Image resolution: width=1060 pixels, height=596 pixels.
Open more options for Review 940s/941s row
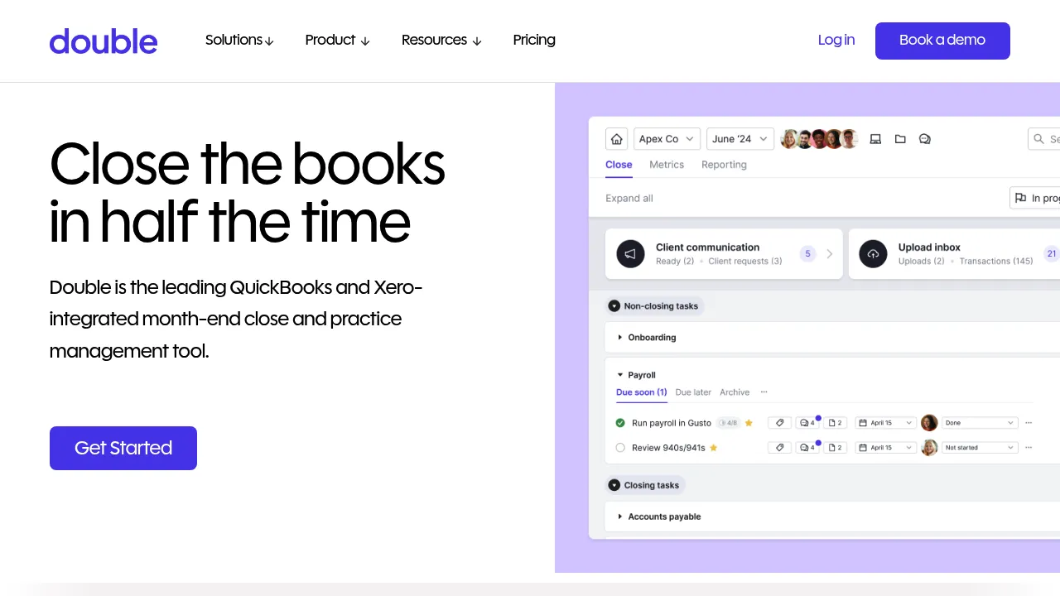tap(1029, 448)
